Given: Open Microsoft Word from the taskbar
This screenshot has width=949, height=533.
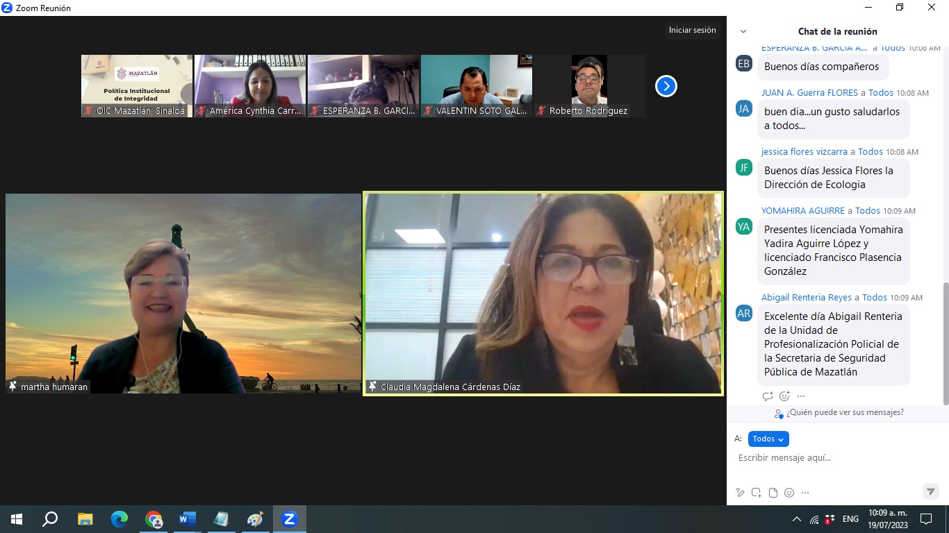Looking at the screenshot, I should 188,519.
